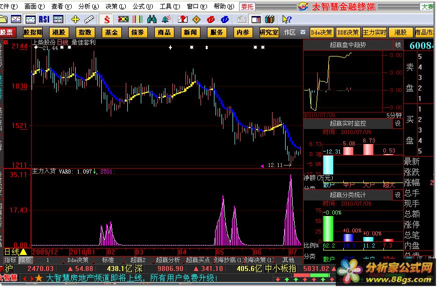Click the red gear icon atop the chart
437x287 pixels.
pyautogui.click(x=6, y=42)
